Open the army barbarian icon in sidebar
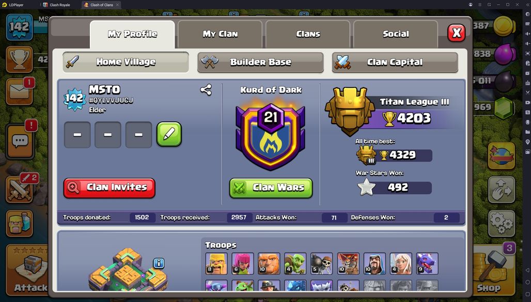531x302 pixels. (x=19, y=224)
